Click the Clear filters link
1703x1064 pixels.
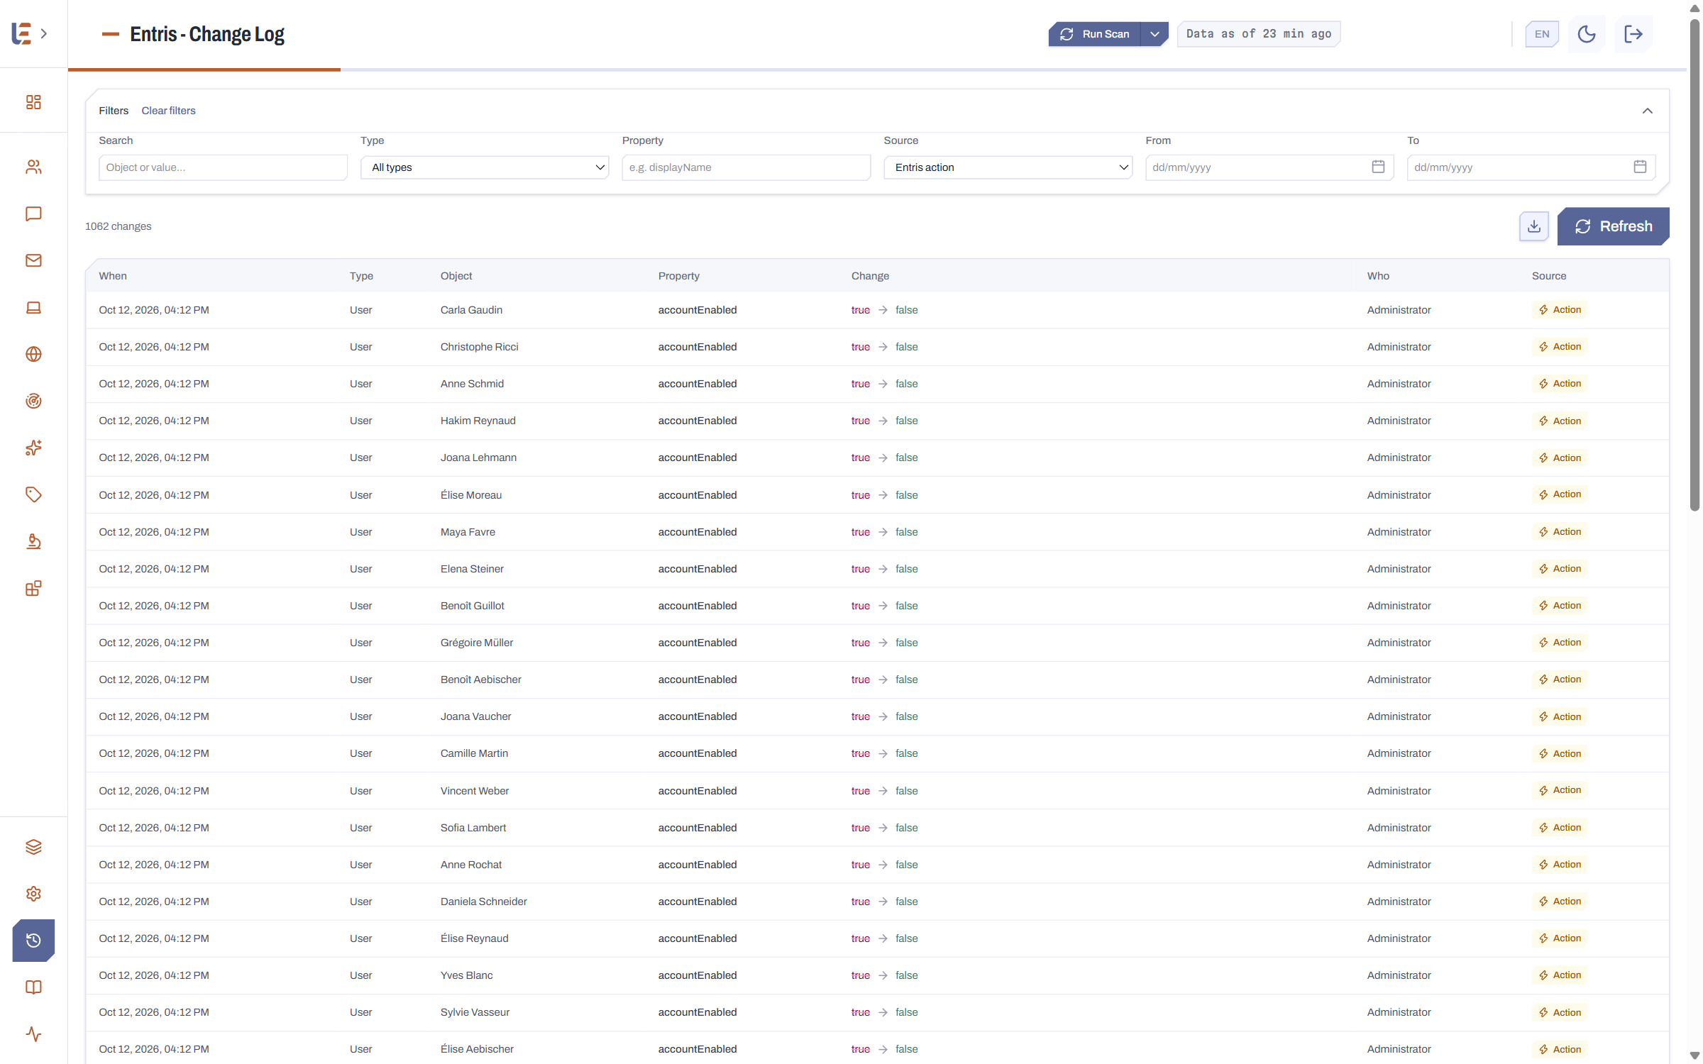coord(168,111)
